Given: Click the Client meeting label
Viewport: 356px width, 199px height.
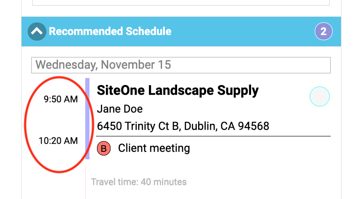Looking at the screenshot, I should click(x=154, y=148).
